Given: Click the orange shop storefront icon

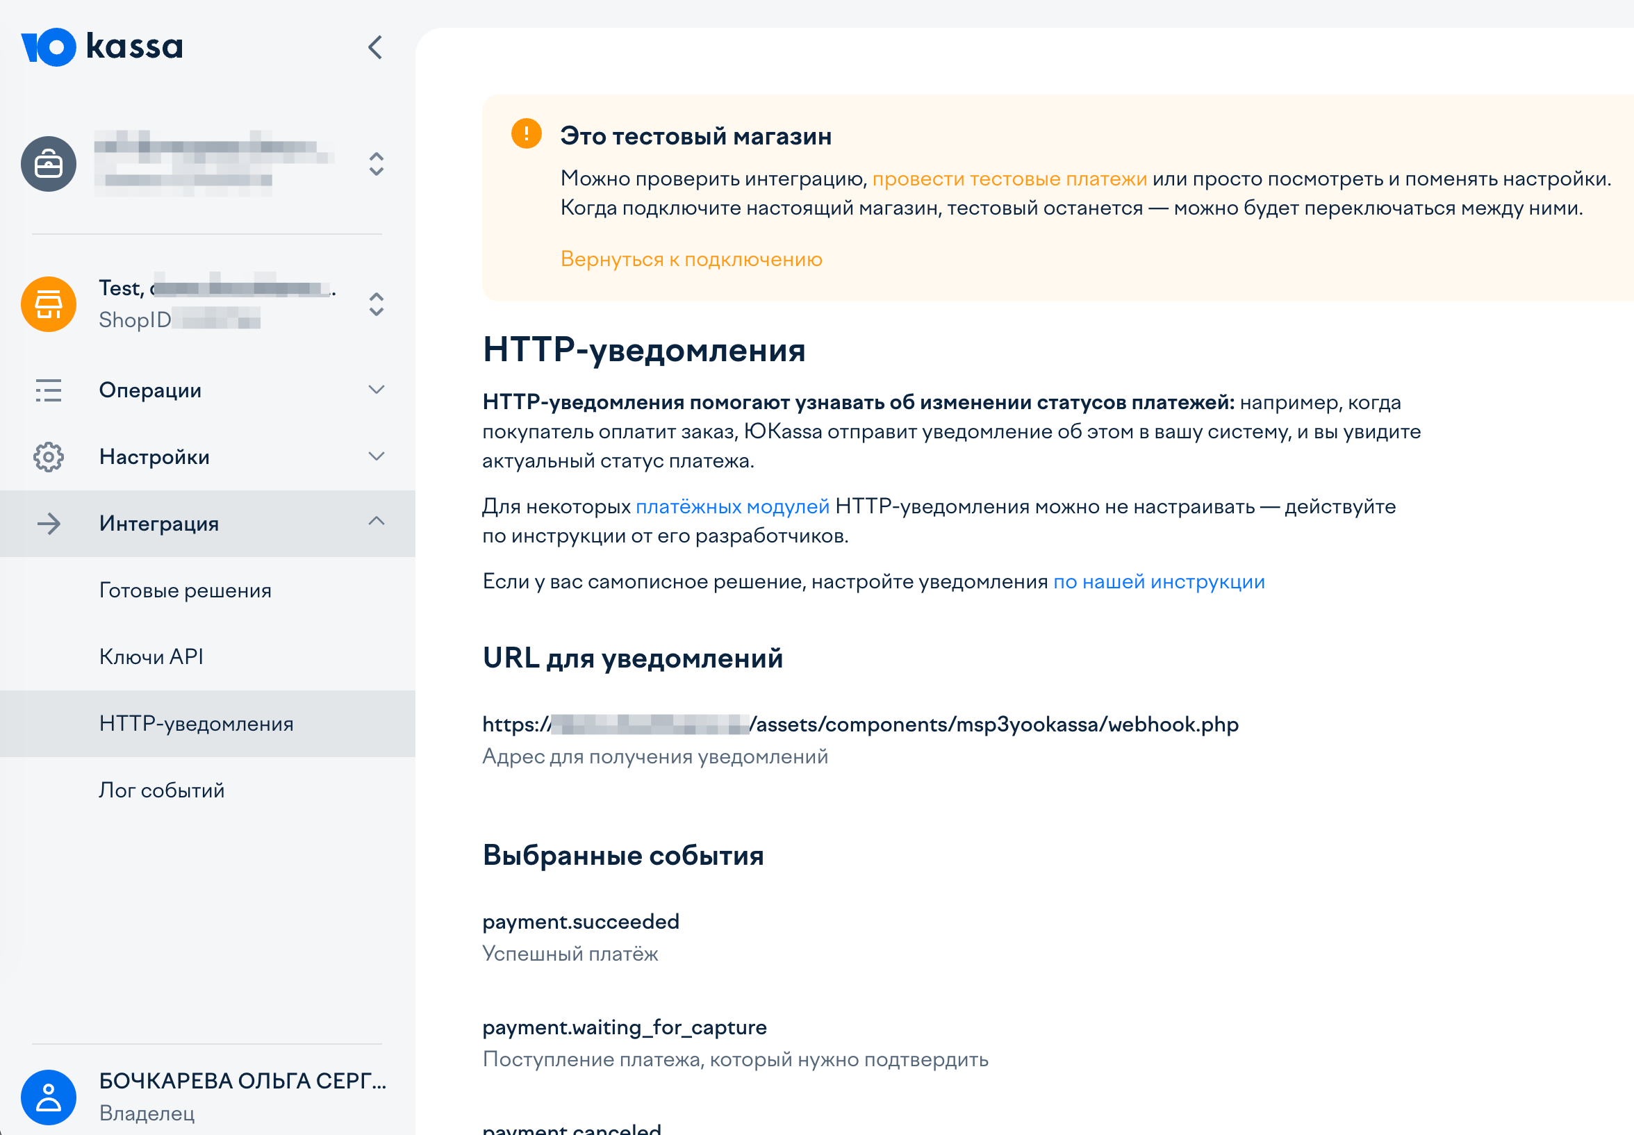Looking at the screenshot, I should (49, 304).
